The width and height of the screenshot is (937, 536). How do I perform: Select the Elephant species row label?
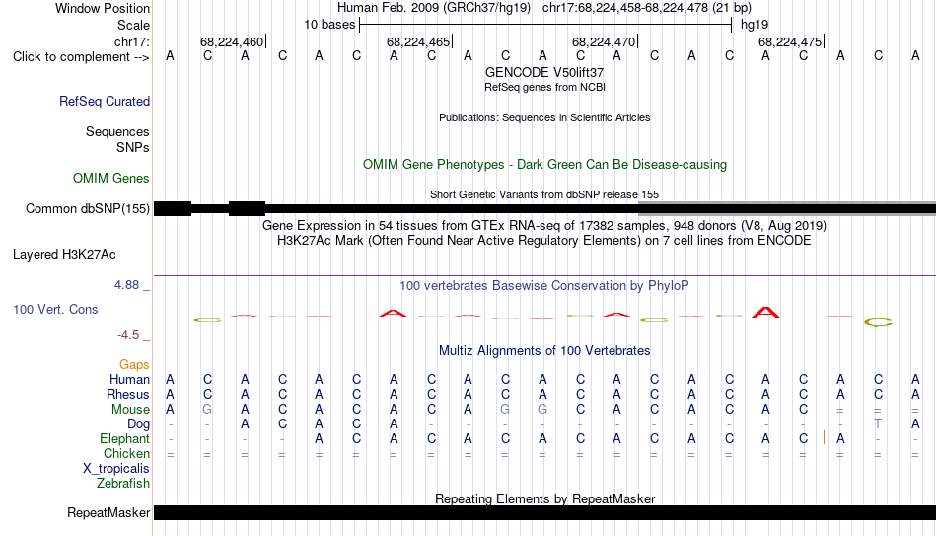[124, 439]
